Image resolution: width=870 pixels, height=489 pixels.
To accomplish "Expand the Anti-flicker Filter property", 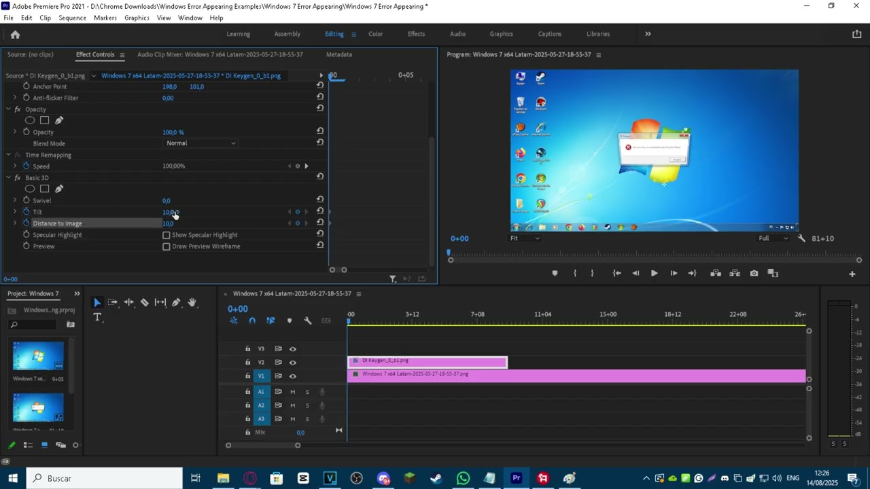I will [15, 98].
